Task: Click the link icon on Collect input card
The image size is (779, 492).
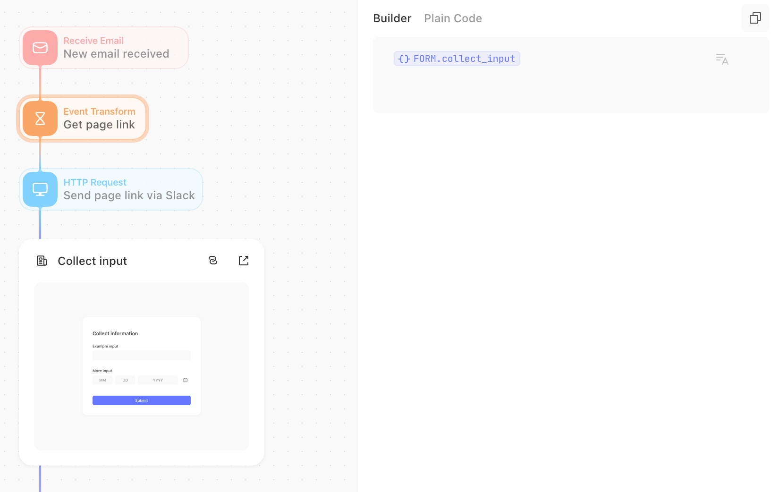Action: [x=213, y=261]
